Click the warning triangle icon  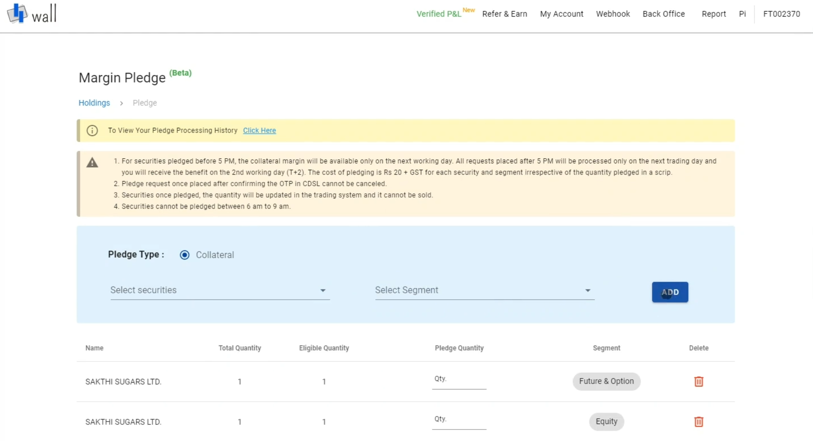pyautogui.click(x=92, y=163)
